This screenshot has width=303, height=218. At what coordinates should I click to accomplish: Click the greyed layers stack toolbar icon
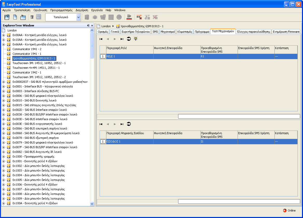[x=95, y=17]
